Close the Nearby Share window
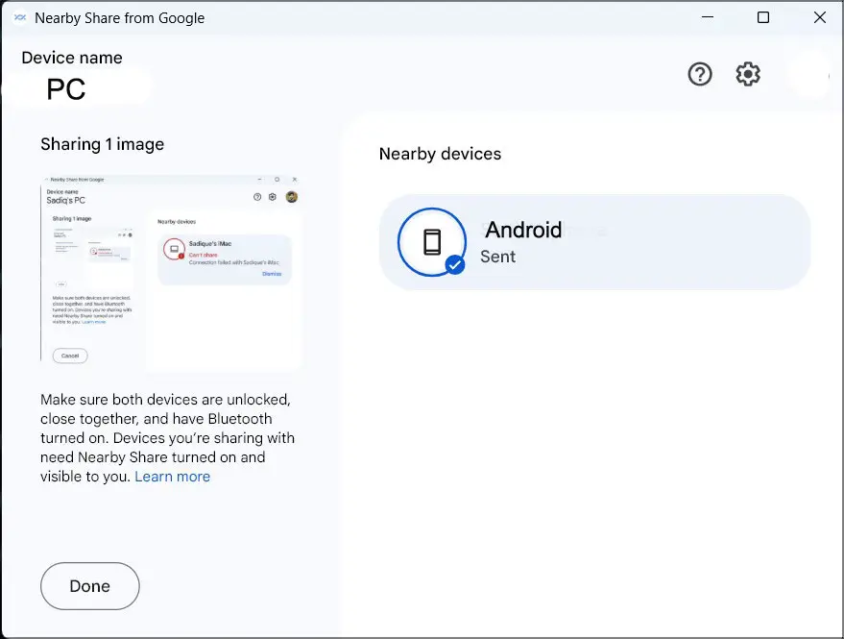This screenshot has width=844, height=639. [x=820, y=18]
